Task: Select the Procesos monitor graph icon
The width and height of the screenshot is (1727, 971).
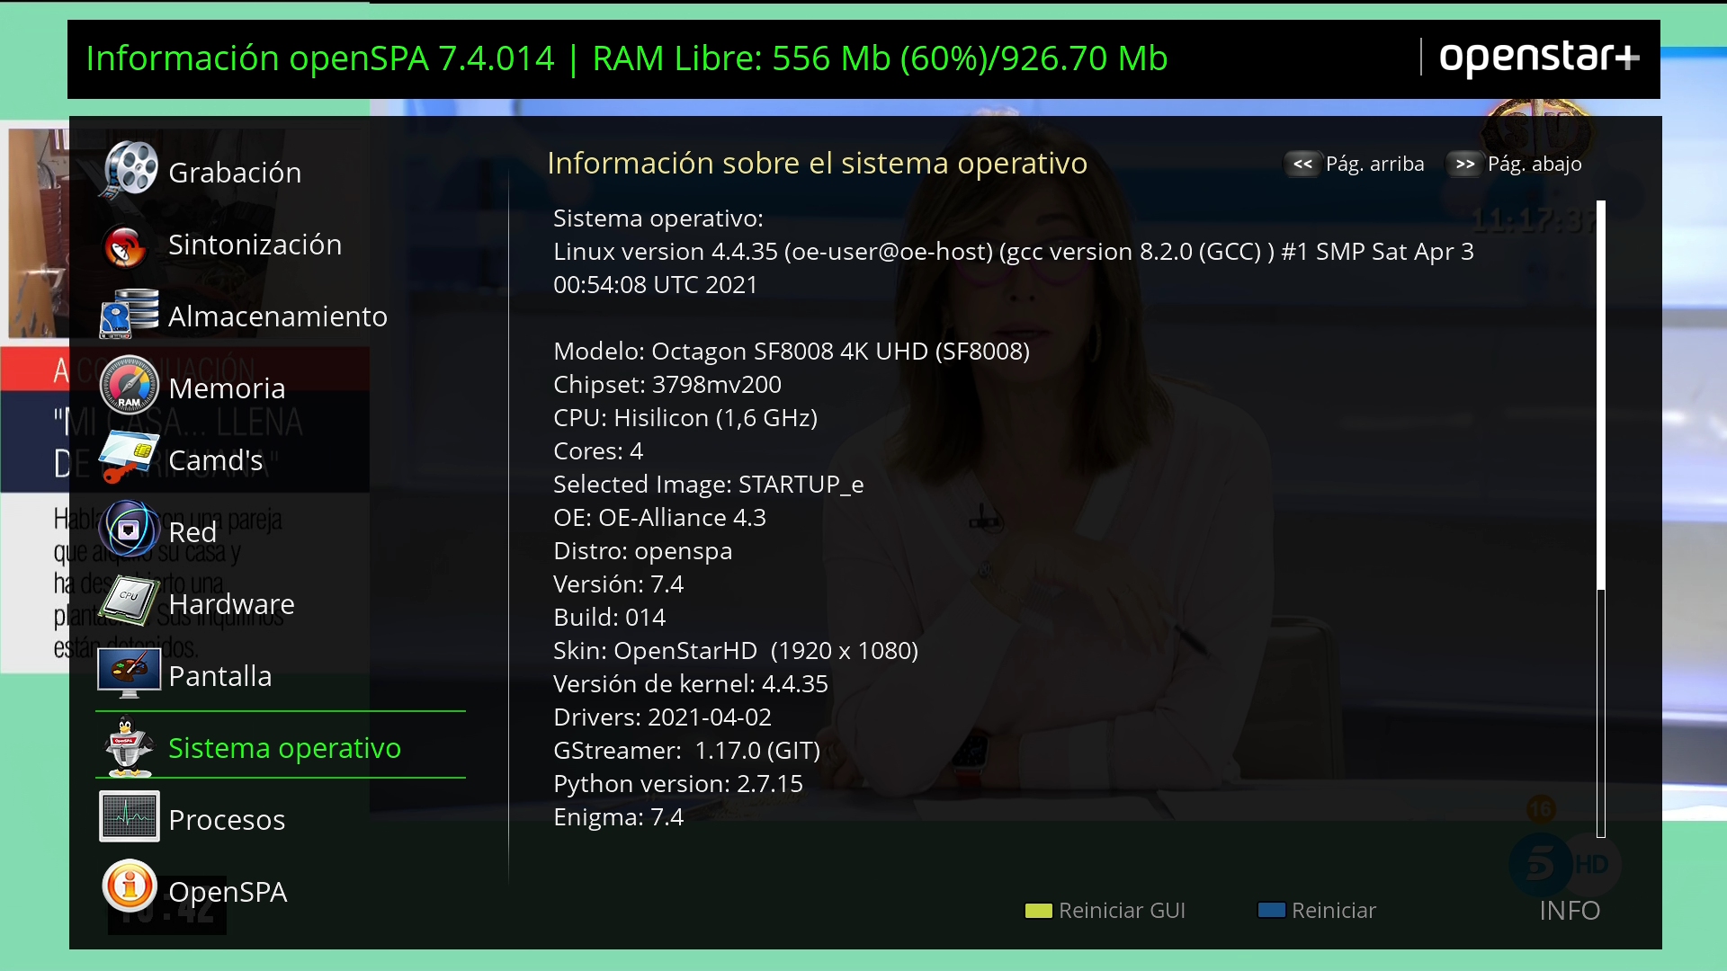Action: (x=129, y=817)
